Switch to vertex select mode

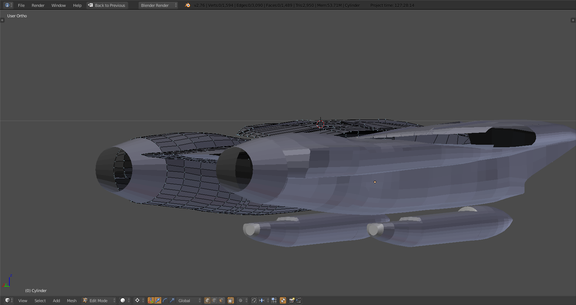point(207,300)
